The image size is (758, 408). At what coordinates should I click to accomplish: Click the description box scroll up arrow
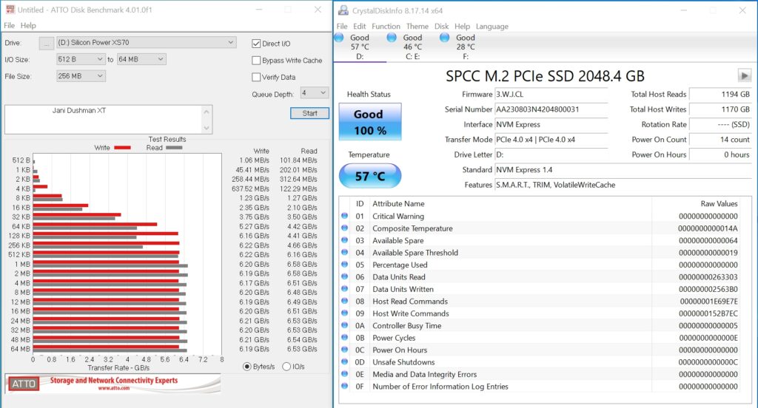(x=207, y=112)
